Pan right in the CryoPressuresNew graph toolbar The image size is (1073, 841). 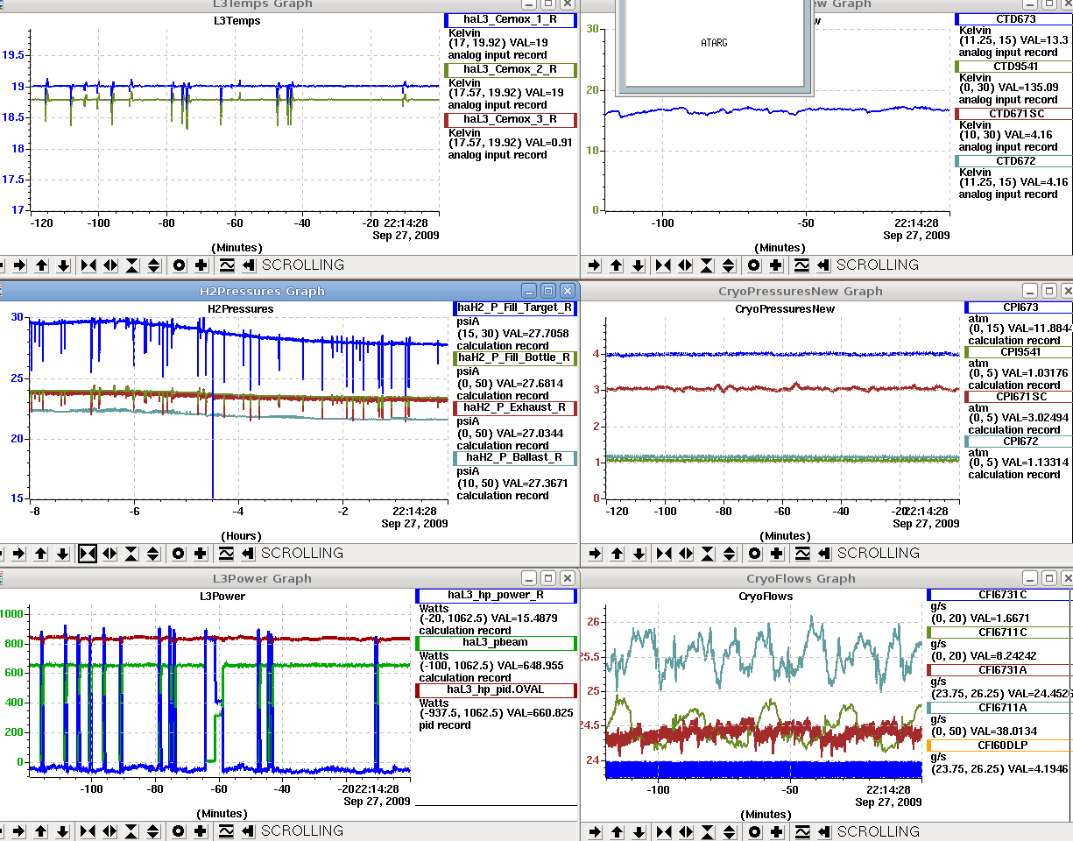coord(596,553)
